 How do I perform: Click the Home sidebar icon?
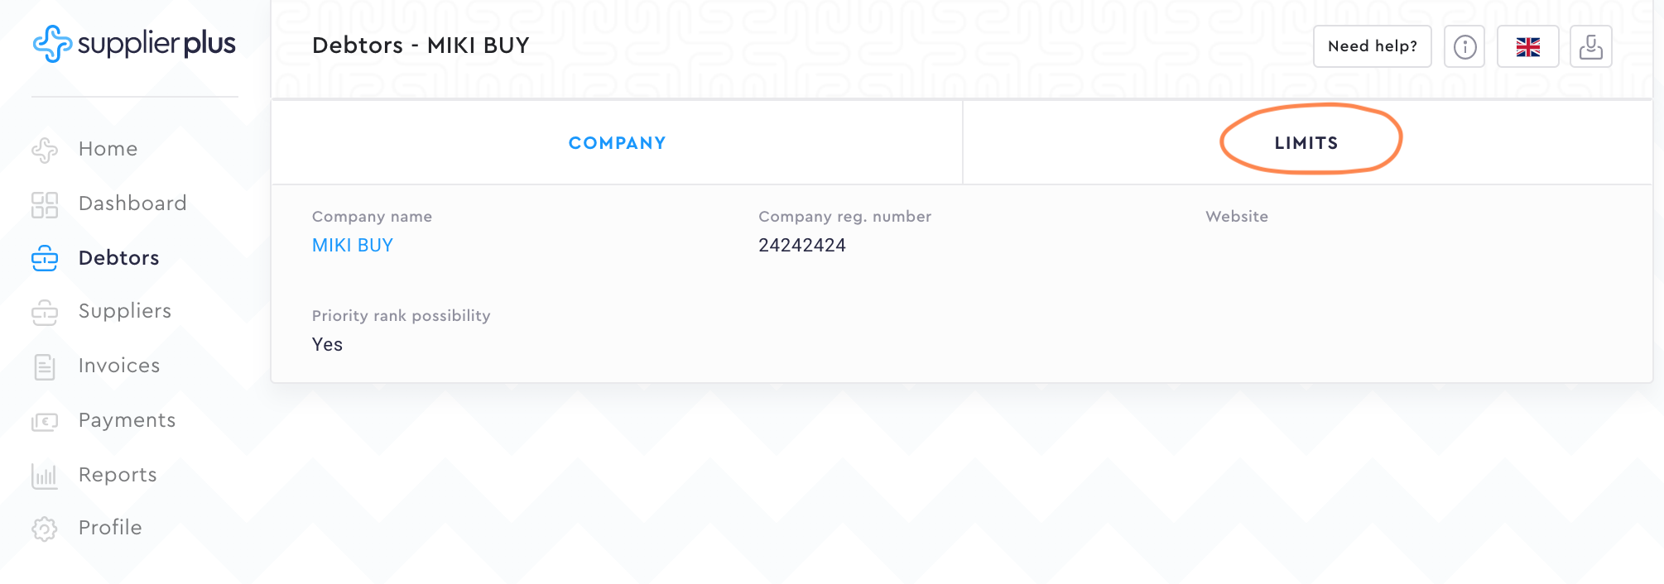45,150
